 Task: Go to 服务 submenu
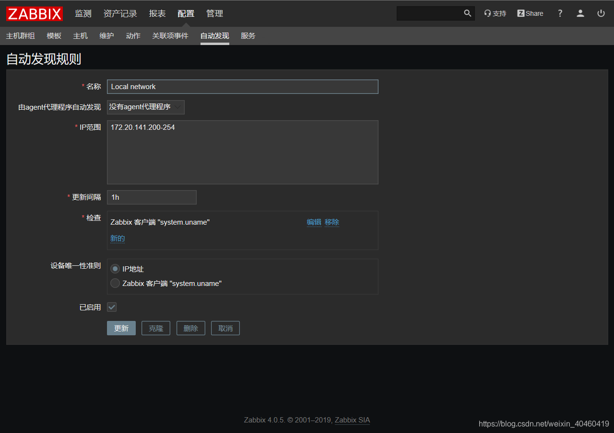(x=248, y=36)
